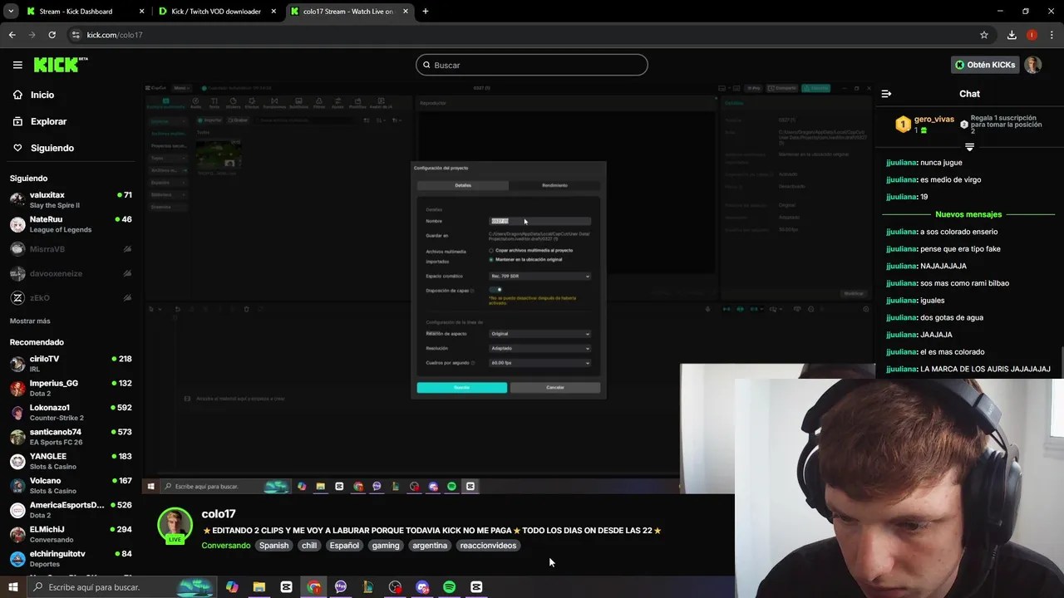Go back with browser back arrow
1064x598 pixels.
[12, 35]
